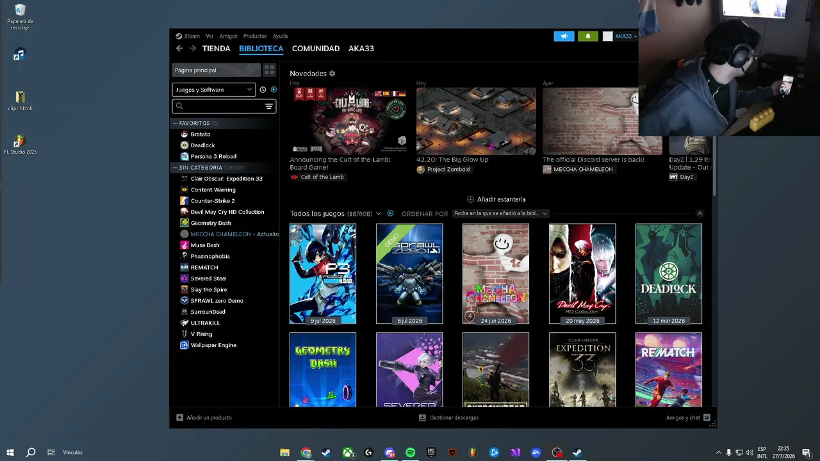820x461 pixels.
Task: Open FL Studio 2025 desktop shortcut
Action: 20,145
